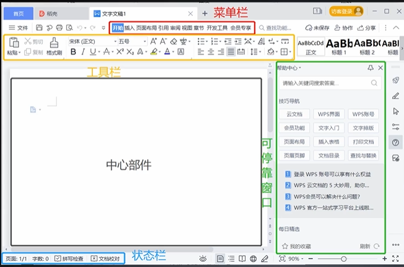The width and height of the screenshot is (404, 267).
Task: Click the rocket icon in right sidebar
Action: pyautogui.click(x=396, y=81)
